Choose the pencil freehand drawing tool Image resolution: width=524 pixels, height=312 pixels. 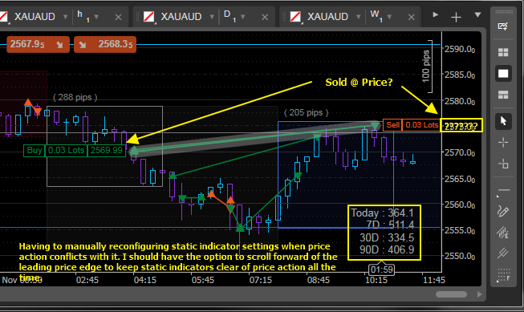(503, 211)
